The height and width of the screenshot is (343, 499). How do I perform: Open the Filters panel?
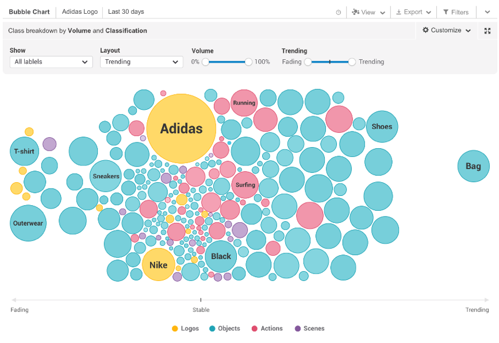pyautogui.click(x=456, y=12)
